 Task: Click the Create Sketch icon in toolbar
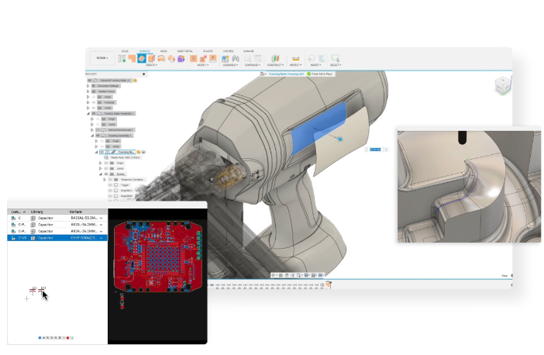[122, 58]
